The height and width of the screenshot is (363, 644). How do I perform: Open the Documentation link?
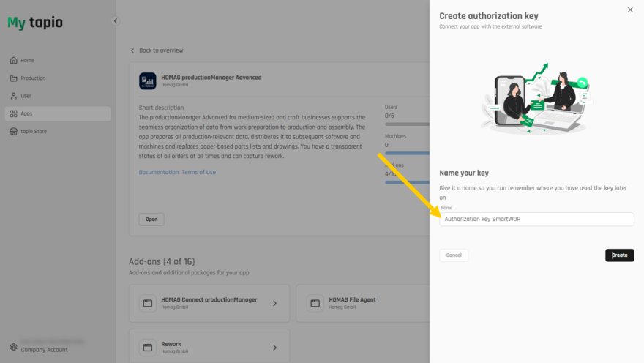point(159,172)
